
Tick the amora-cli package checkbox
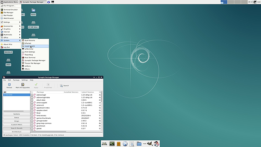tap(32, 105)
